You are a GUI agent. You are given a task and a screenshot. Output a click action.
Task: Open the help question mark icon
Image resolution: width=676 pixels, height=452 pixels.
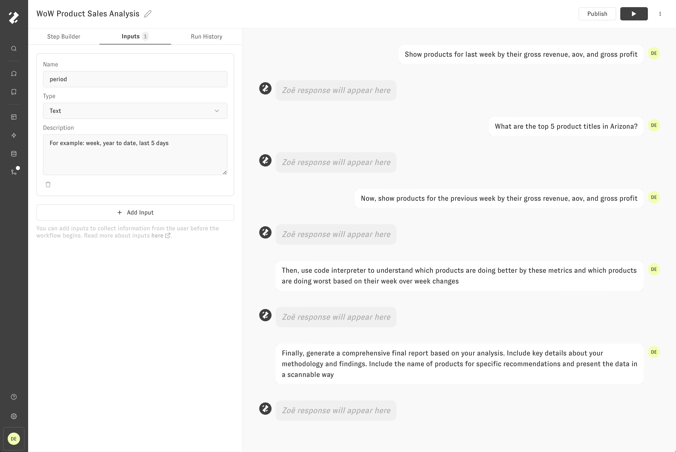14,397
